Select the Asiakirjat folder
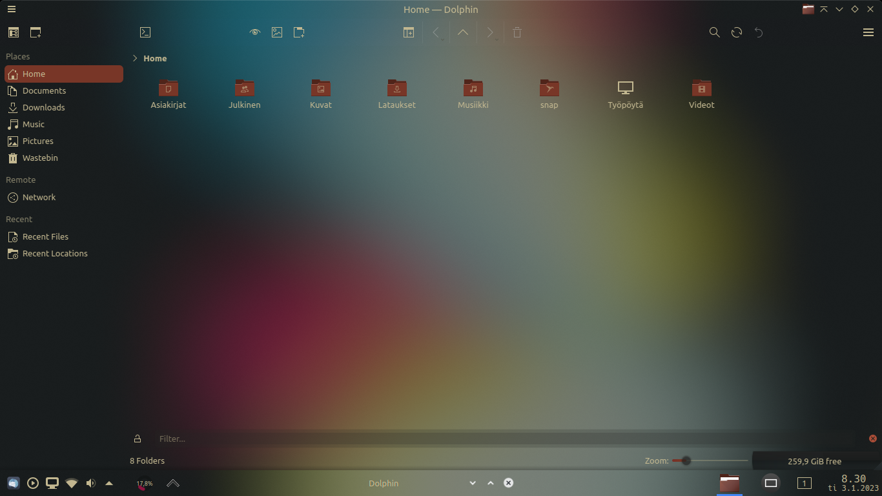 coord(169,94)
